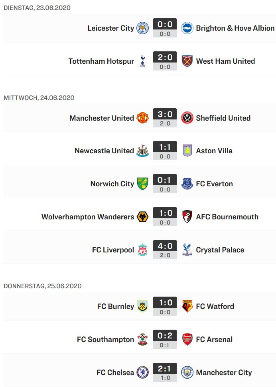Viewport: 276px width, 387px height.
Task: Open the FC Liverpool team link
Action: pos(113,250)
